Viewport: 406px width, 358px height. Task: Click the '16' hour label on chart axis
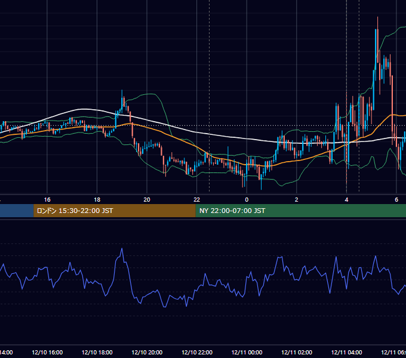click(x=47, y=200)
